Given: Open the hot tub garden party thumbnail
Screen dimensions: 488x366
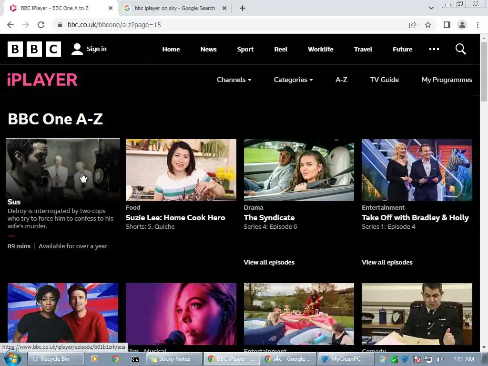Looking at the screenshot, I should (x=299, y=314).
